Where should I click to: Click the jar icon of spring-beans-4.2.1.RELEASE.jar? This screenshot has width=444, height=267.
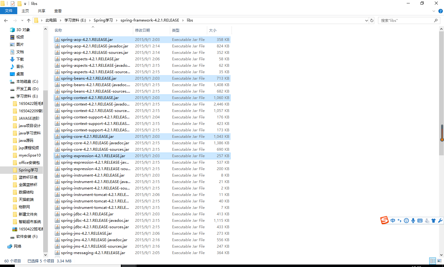57,78
